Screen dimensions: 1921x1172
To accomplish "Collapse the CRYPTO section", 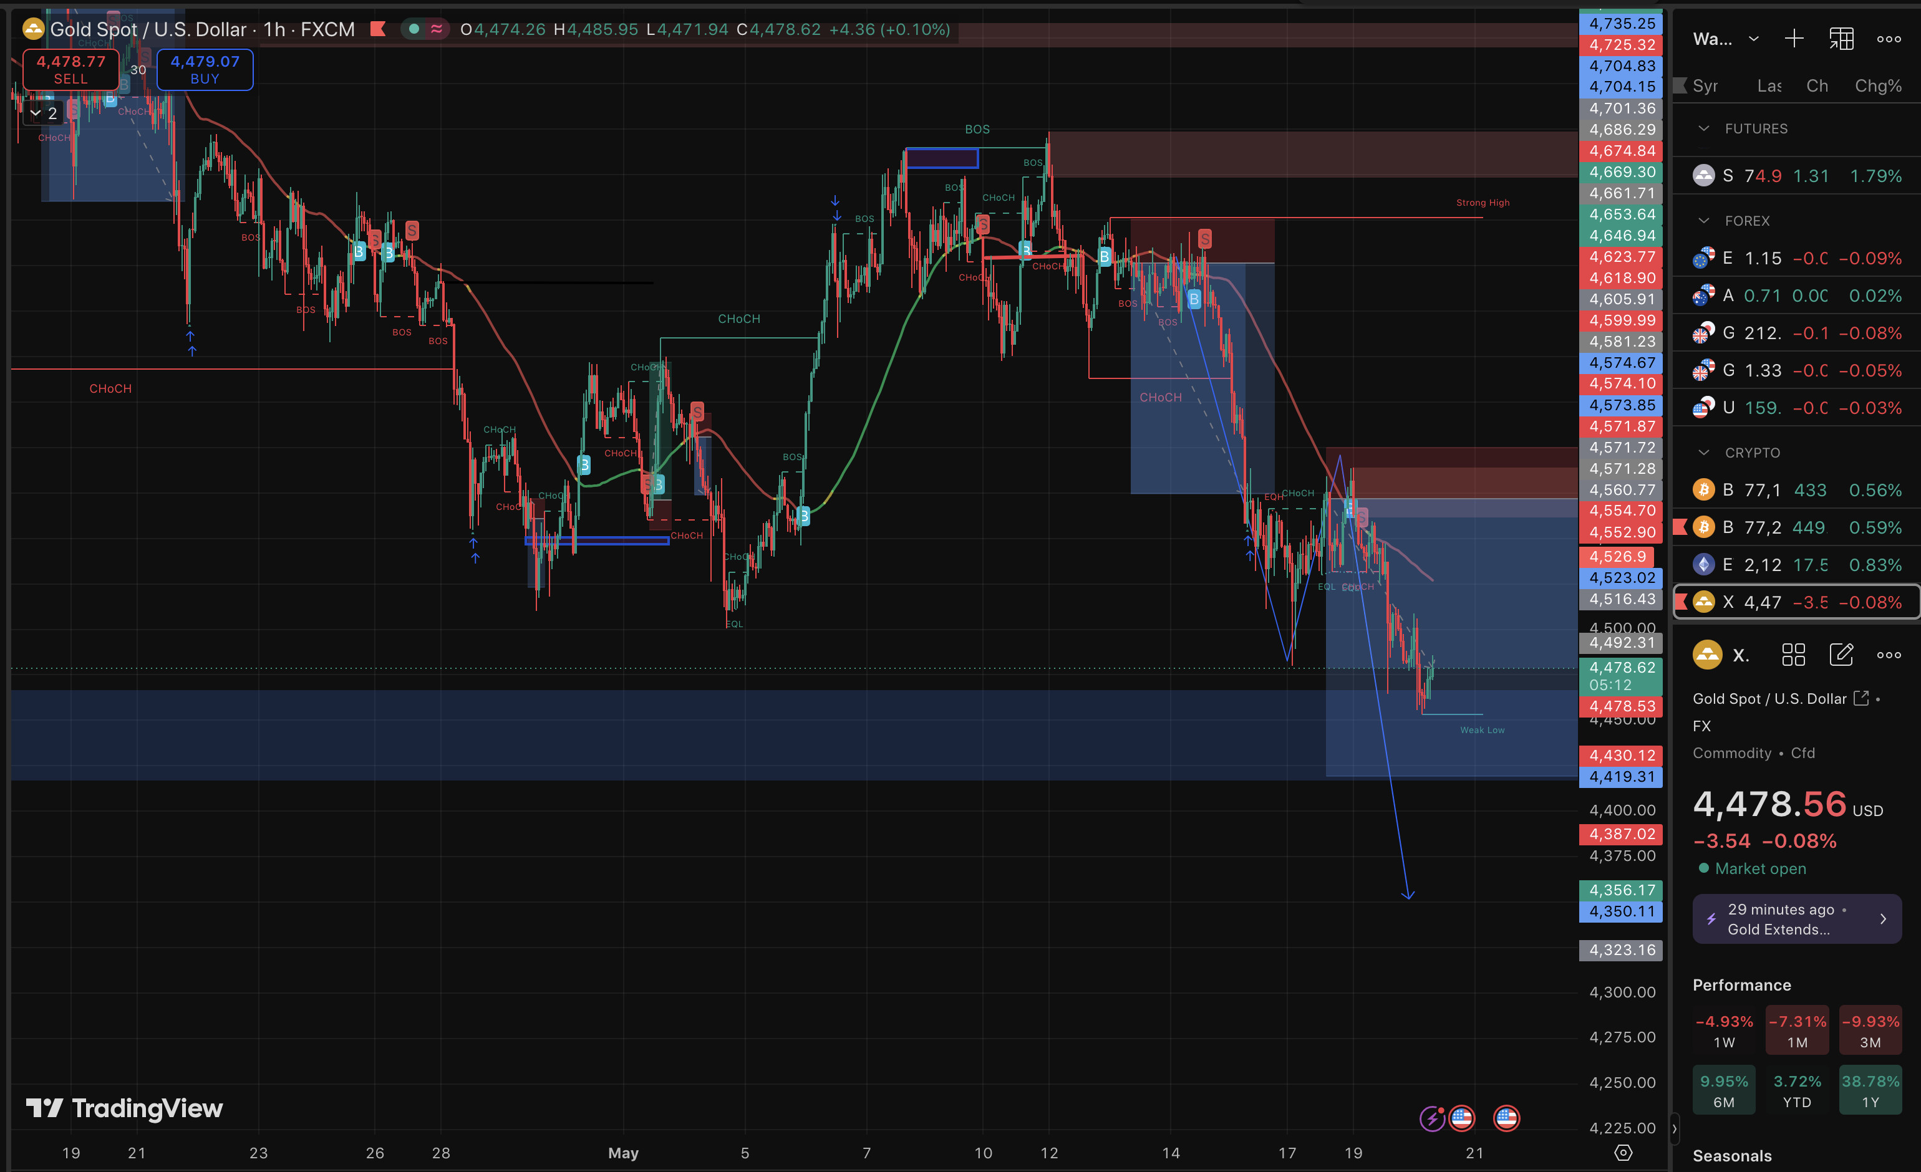I will pyautogui.click(x=1703, y=453).
